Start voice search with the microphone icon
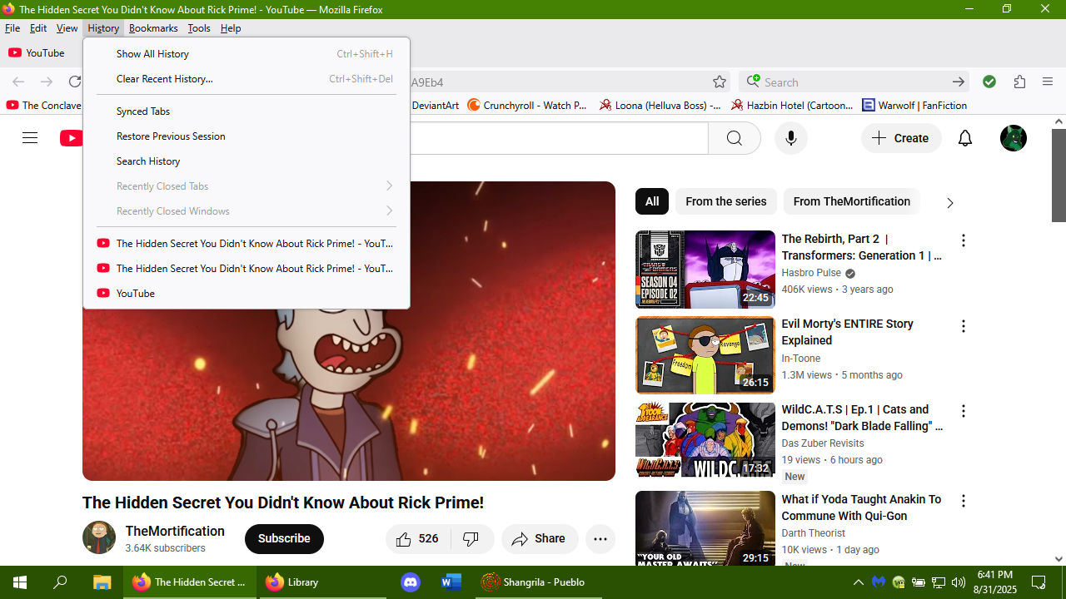1066x599 pixels. point(790,138)
